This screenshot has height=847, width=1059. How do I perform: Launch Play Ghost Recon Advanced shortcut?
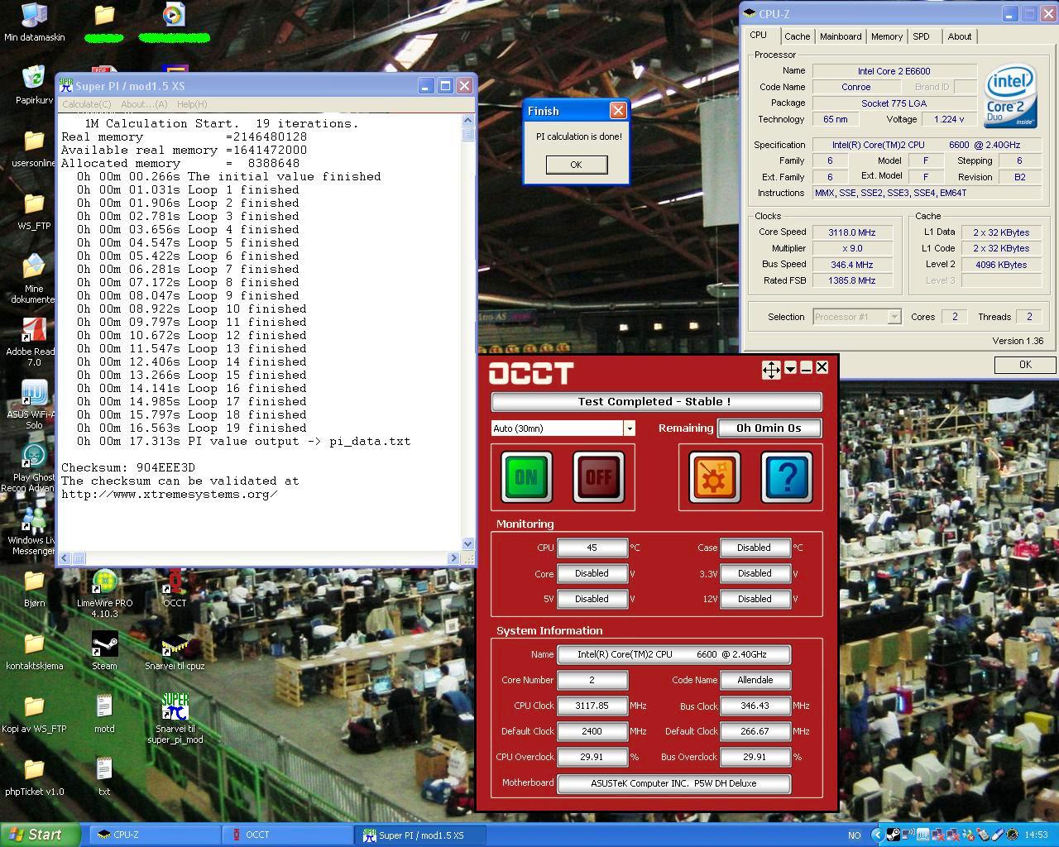click(x=34, y=467)
